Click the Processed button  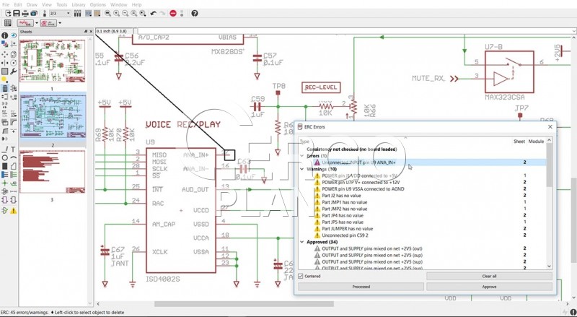(361, 287)
